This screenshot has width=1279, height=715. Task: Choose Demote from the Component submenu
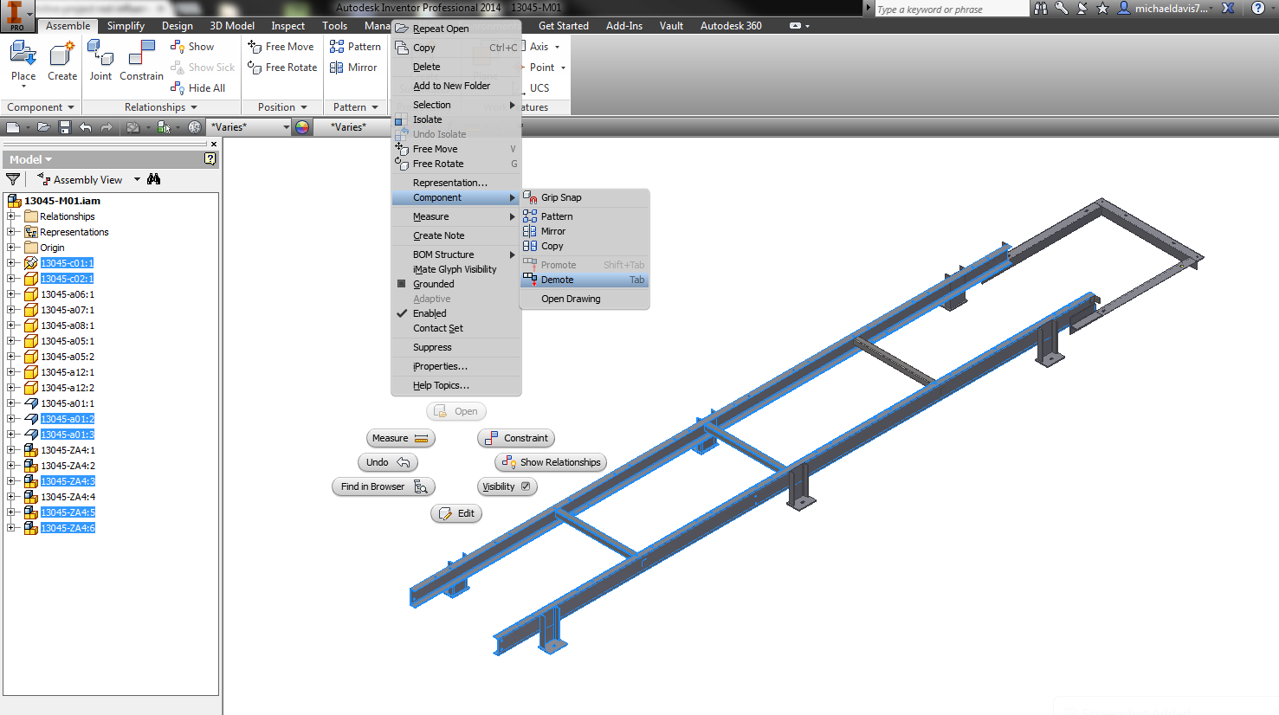click(x=585, y=280)
